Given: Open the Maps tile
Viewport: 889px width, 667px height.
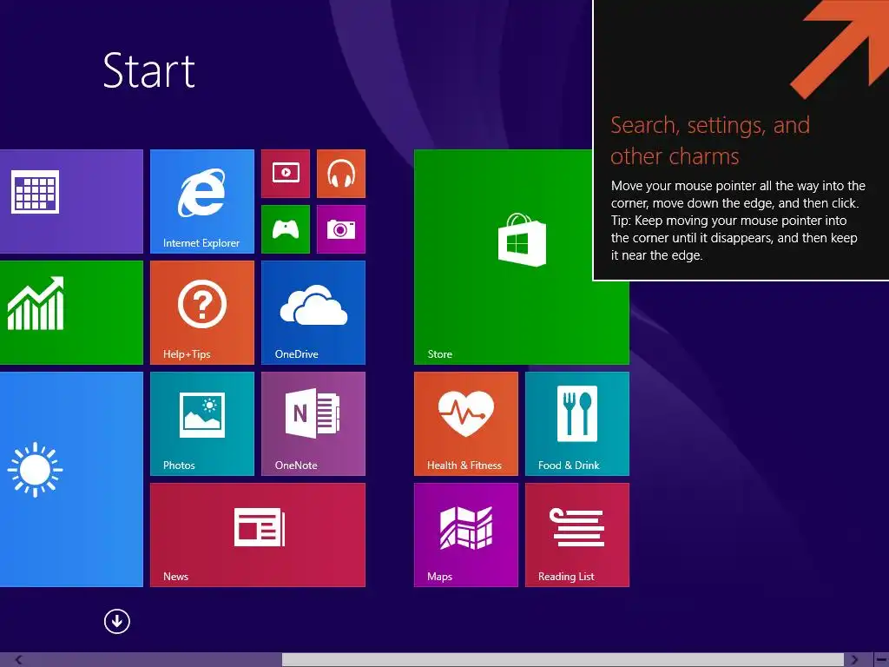Looking at the screenshot, I should click(466, 535).
